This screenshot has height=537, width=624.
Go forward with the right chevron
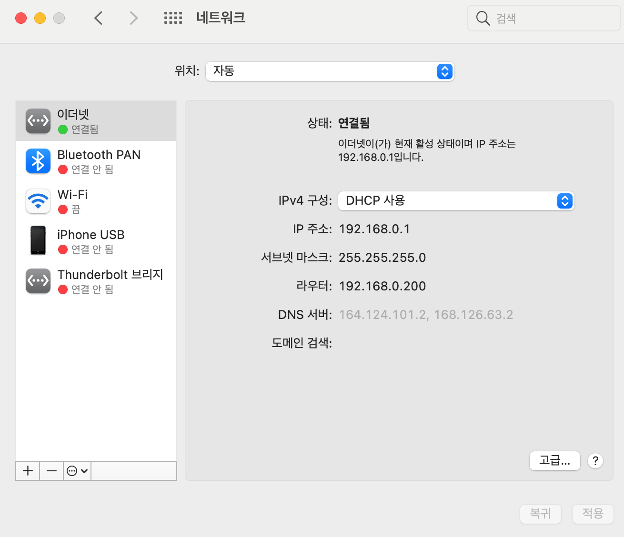point(133,18)
